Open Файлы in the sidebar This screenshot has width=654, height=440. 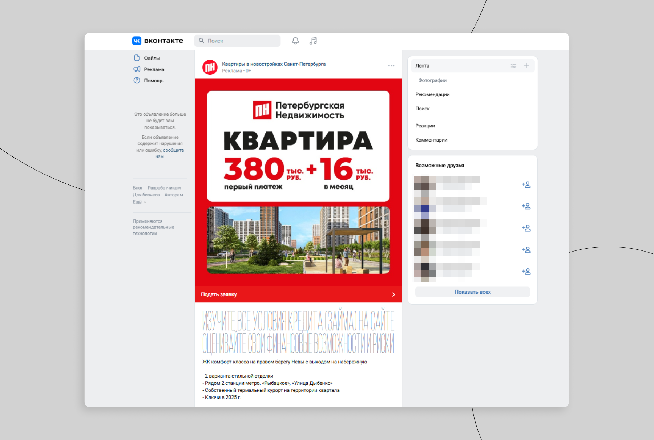[x=147, y=58]
